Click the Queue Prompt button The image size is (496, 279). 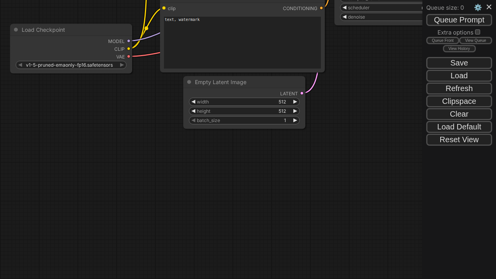[x=459, y=20]
